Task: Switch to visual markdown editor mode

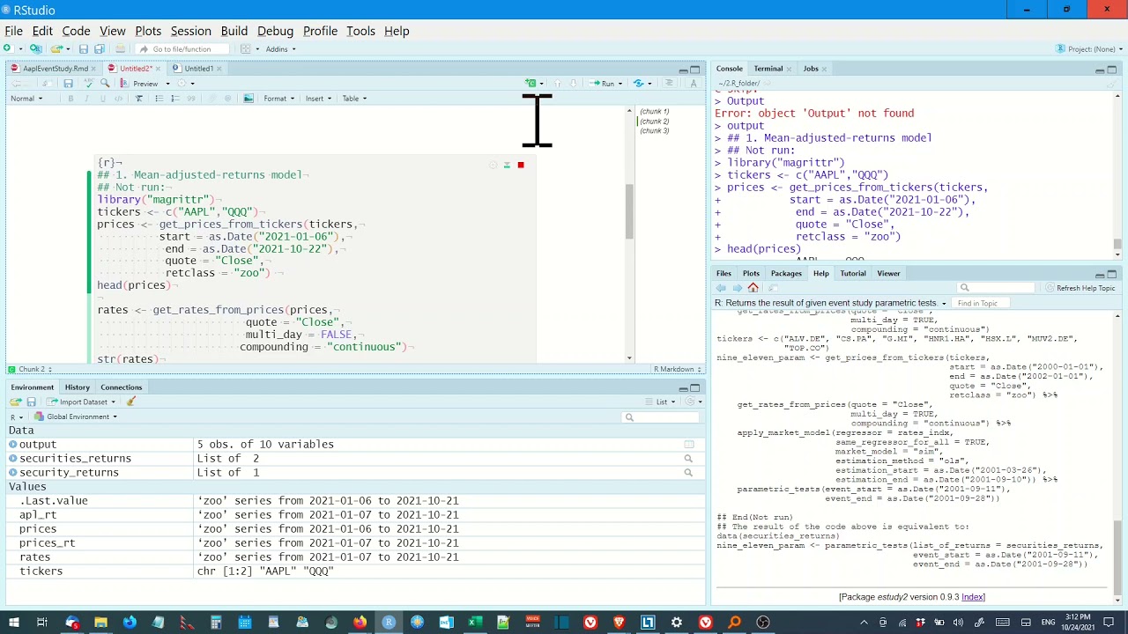Action: [x=694, y=84]
